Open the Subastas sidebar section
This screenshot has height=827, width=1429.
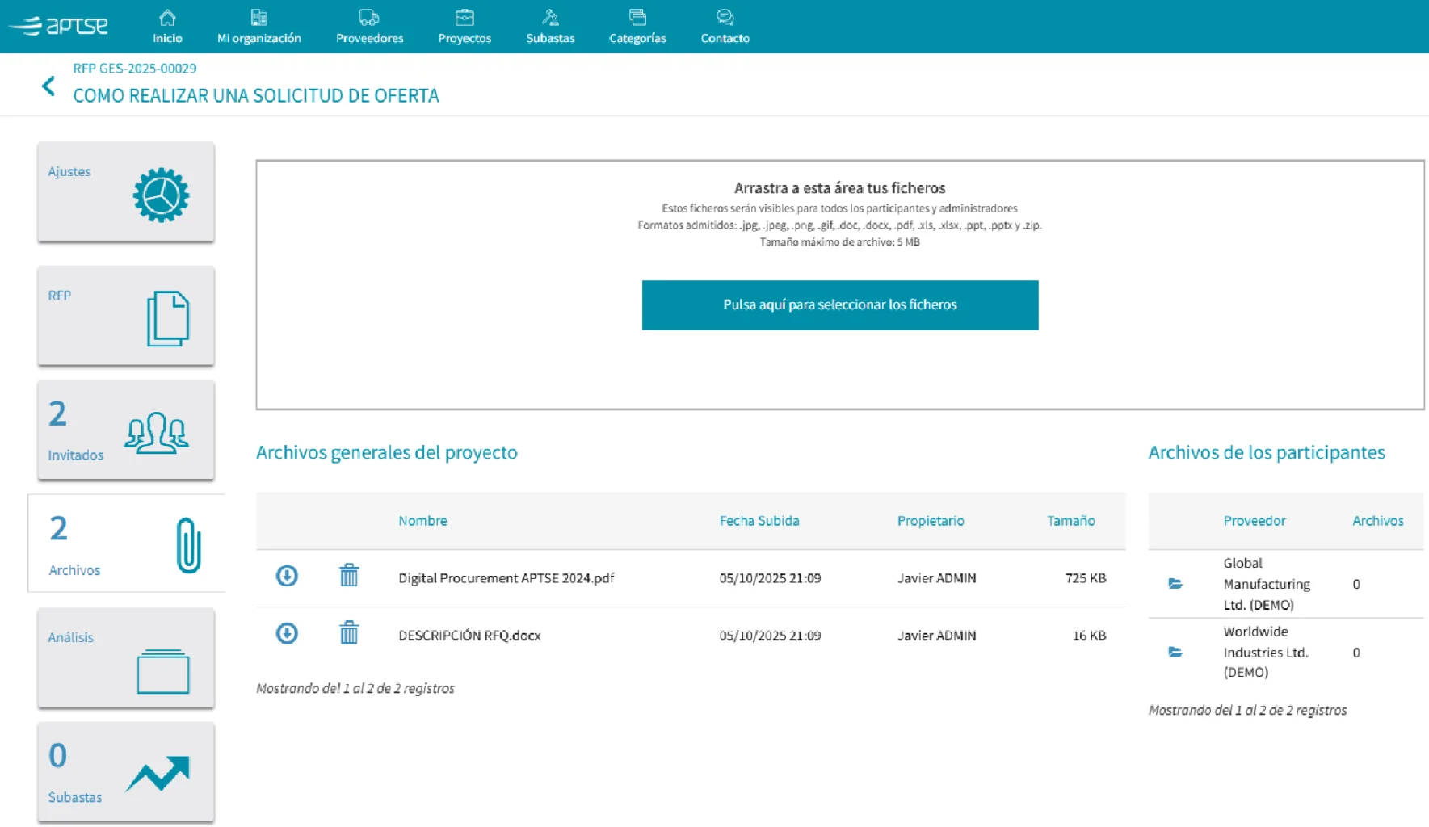point(125,772)
